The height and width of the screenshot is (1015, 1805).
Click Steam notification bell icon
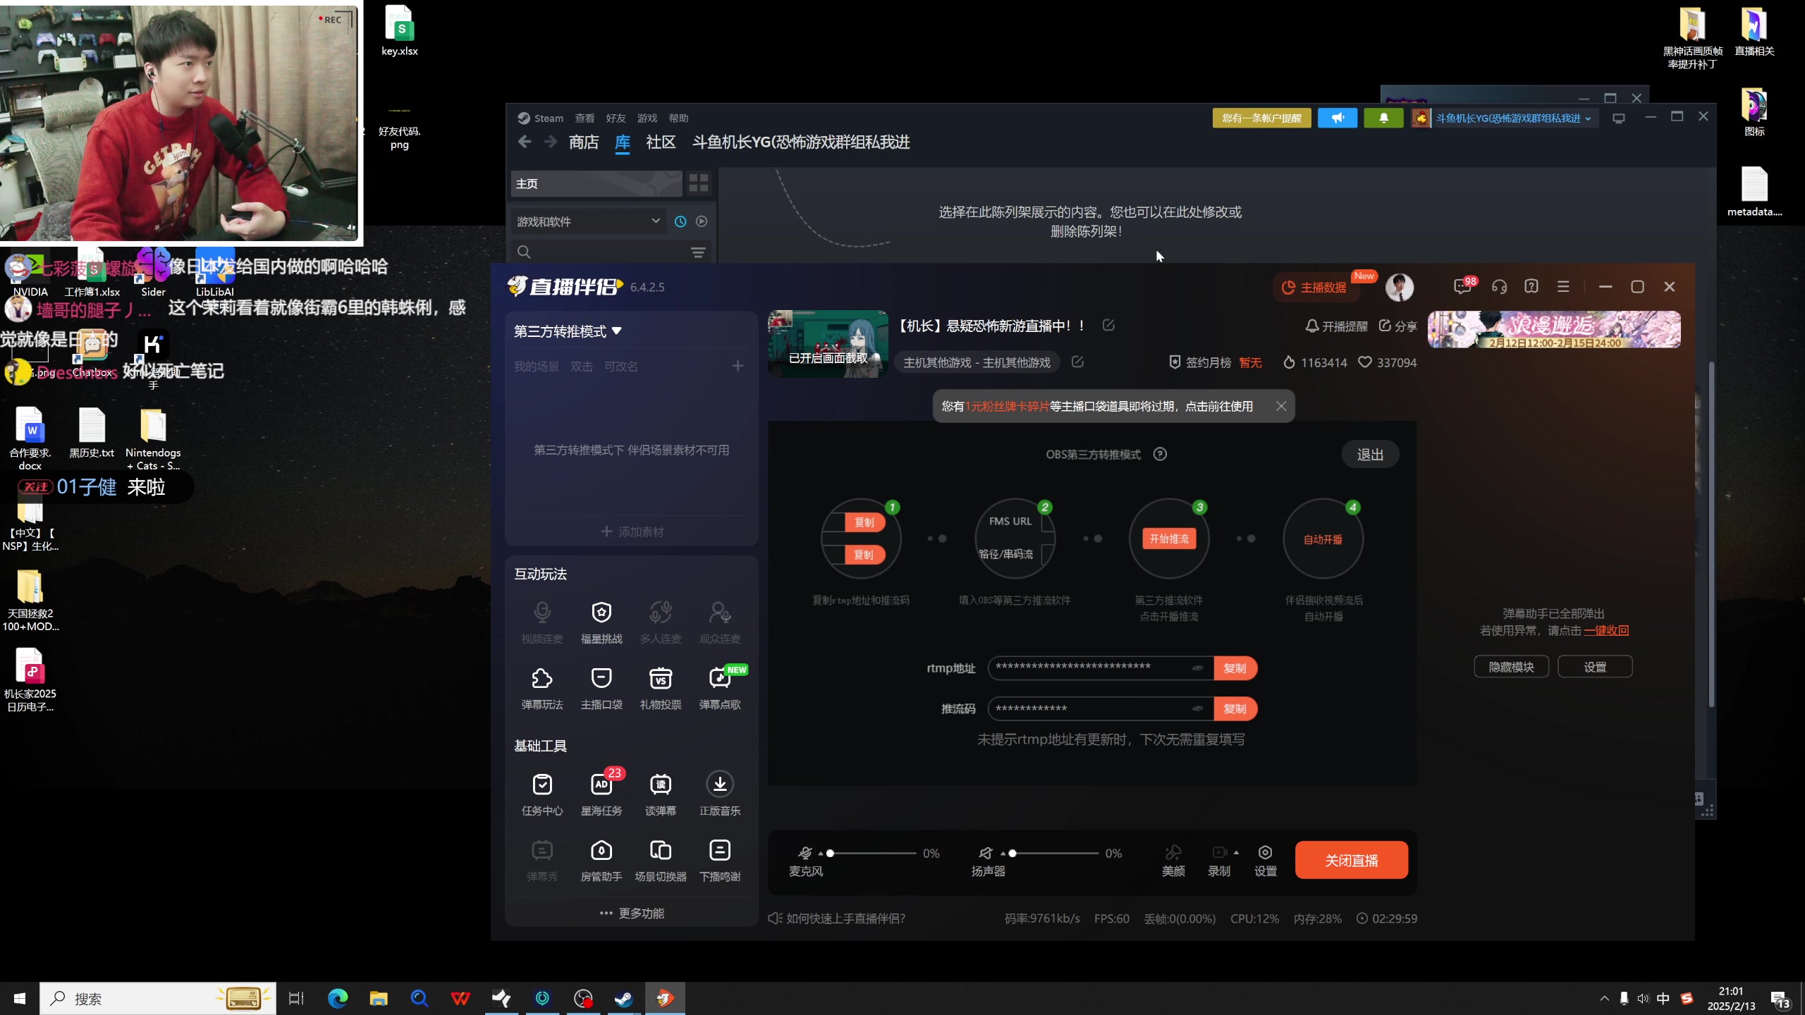1383,118
